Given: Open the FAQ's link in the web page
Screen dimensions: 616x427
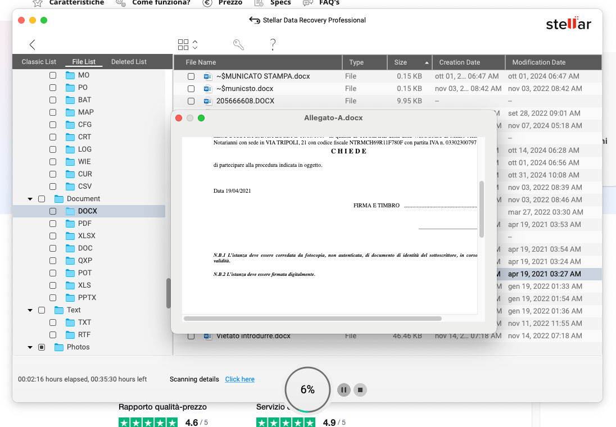Looking at the screenshot, I should (x=329, y=3).
